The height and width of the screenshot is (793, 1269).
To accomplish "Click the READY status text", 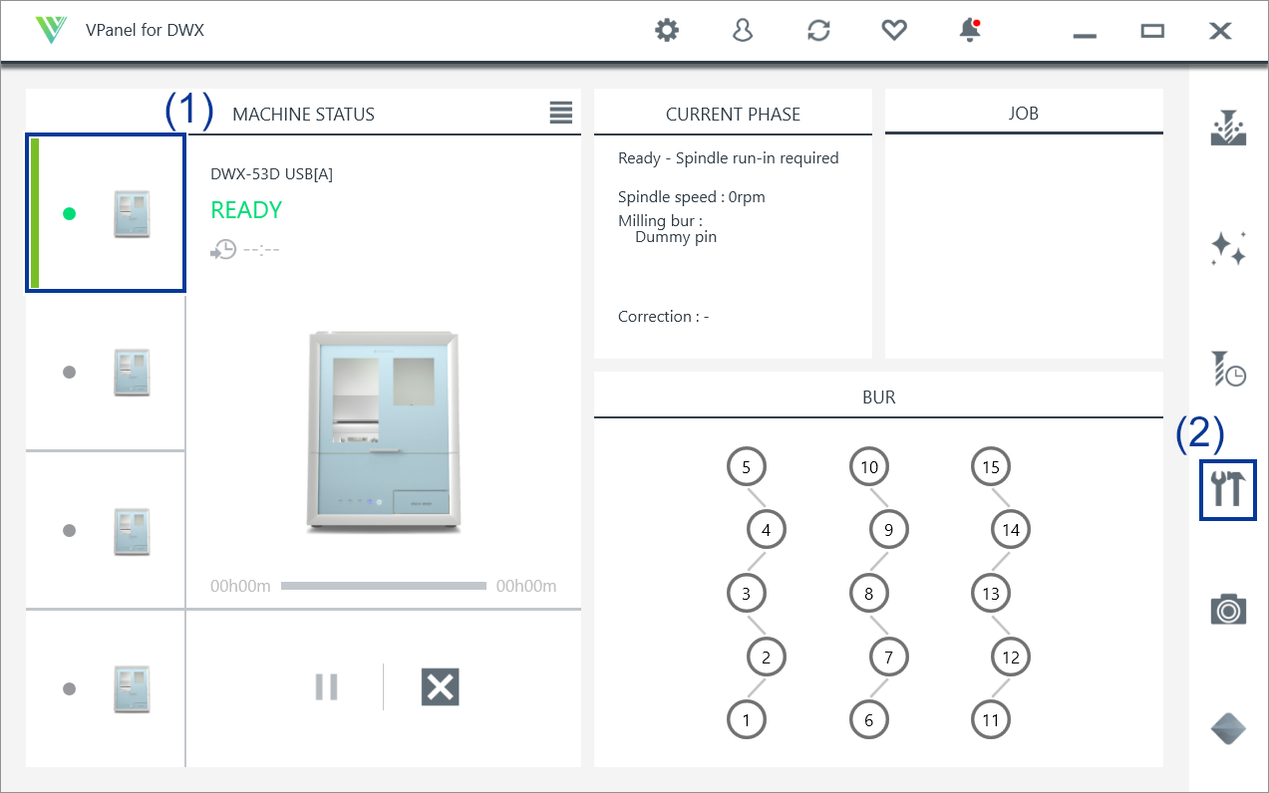I will (x=246, y=210).
